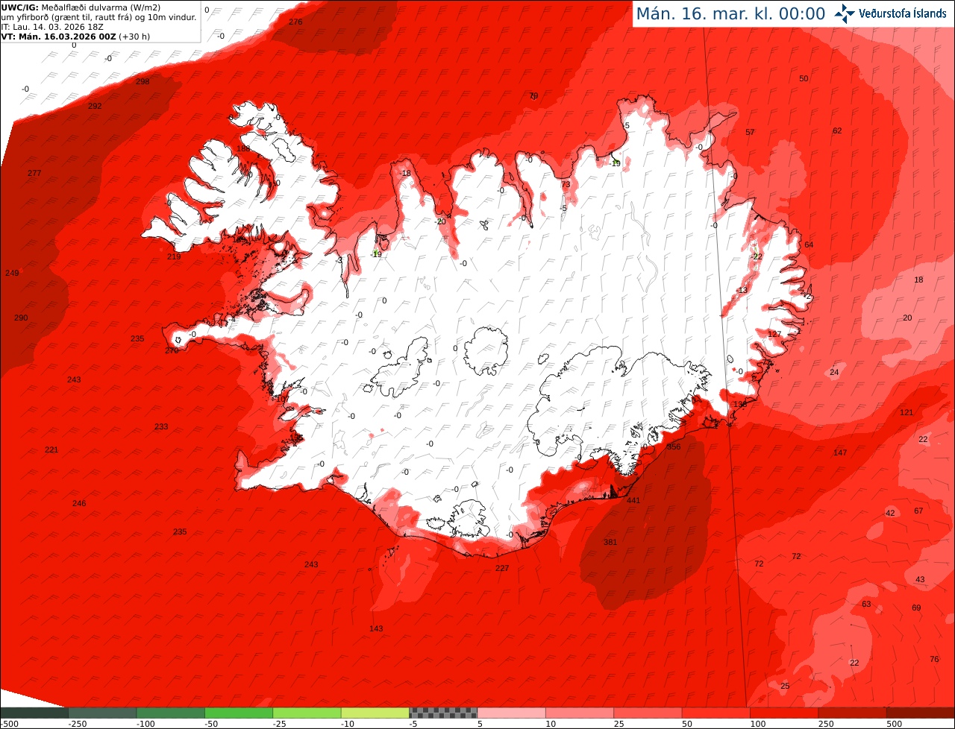This screenshot has height=729, width=955.
Task: Pick the red legend swatch between 50 and 100
Action: pos(716,713)
